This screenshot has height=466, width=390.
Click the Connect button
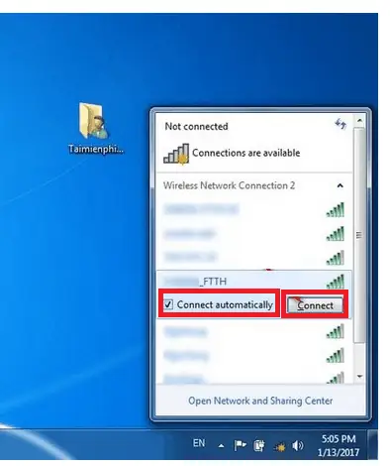[315, 305]
